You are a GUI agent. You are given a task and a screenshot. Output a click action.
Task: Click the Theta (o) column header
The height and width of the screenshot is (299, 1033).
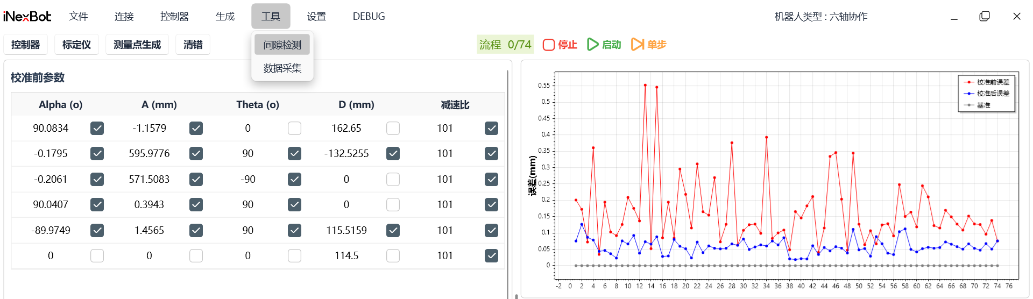(258, 104)
